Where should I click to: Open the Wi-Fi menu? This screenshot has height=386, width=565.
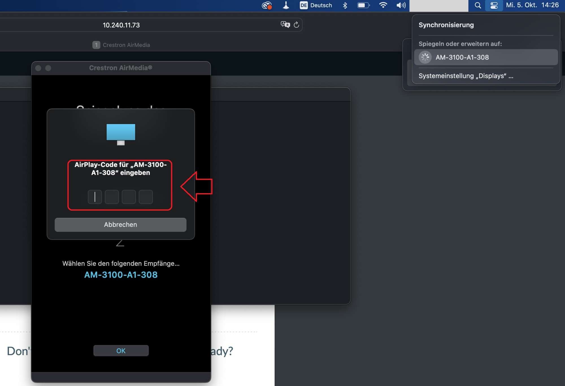coord(383,5)
